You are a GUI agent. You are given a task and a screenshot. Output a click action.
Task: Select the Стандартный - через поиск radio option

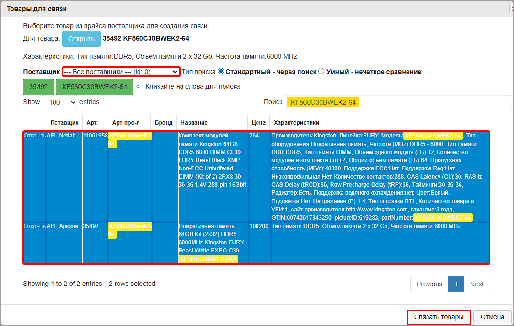tap(221, 71)
